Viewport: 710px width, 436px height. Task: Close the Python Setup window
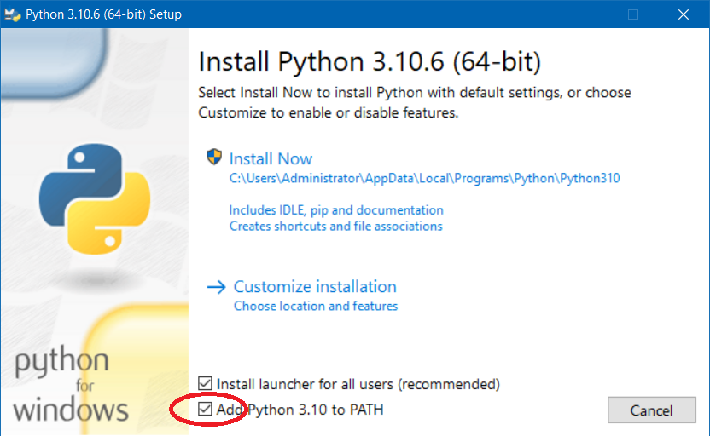pyautogui.click(x=684, y=14)
